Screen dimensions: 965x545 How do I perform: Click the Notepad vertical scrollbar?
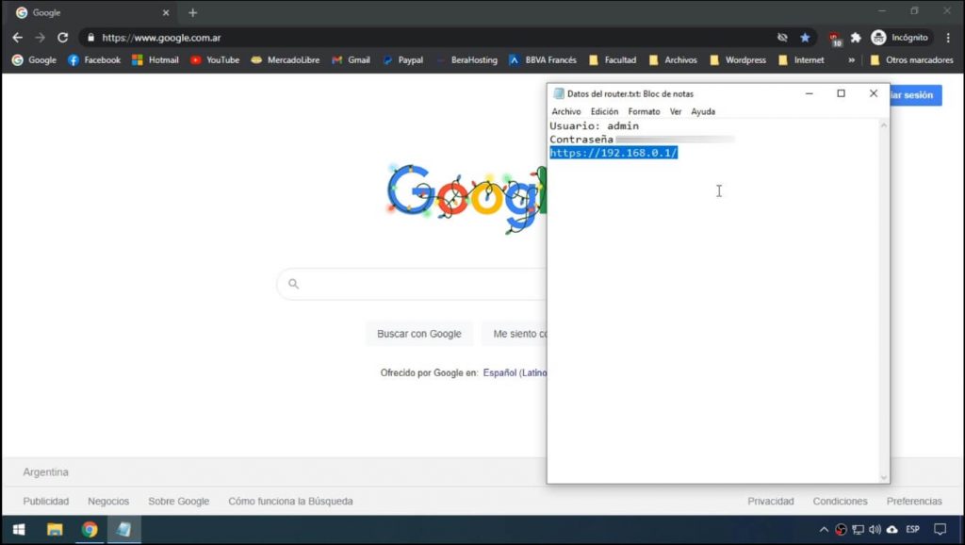884,283
